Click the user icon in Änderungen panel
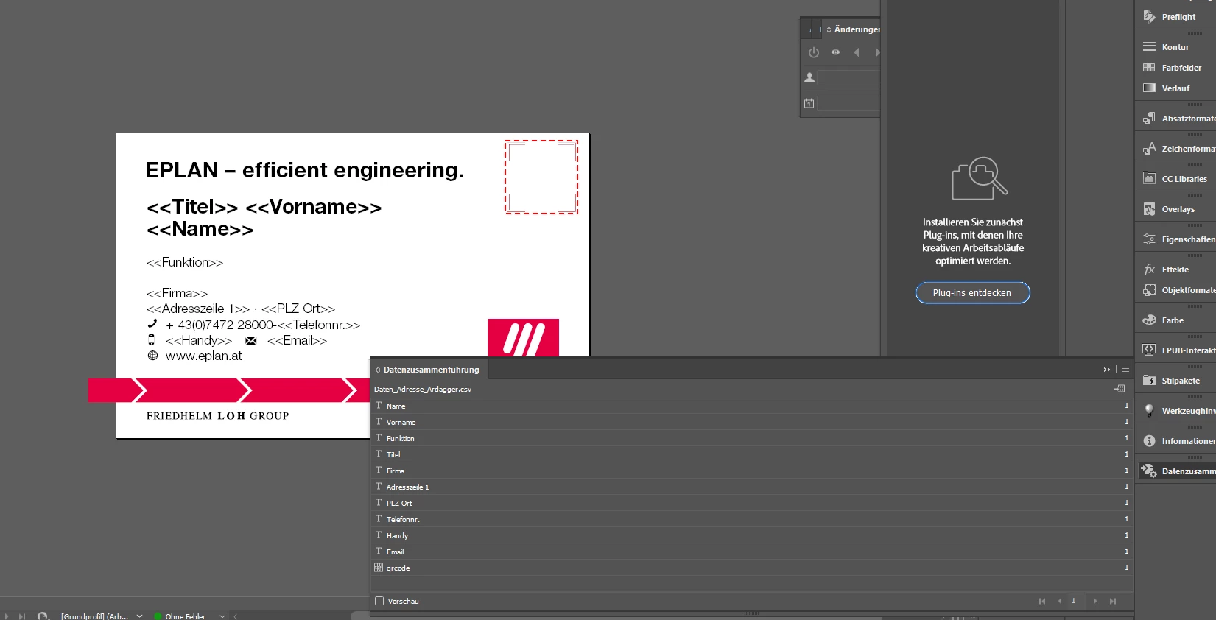1216x620 pixels. point(809,77)
